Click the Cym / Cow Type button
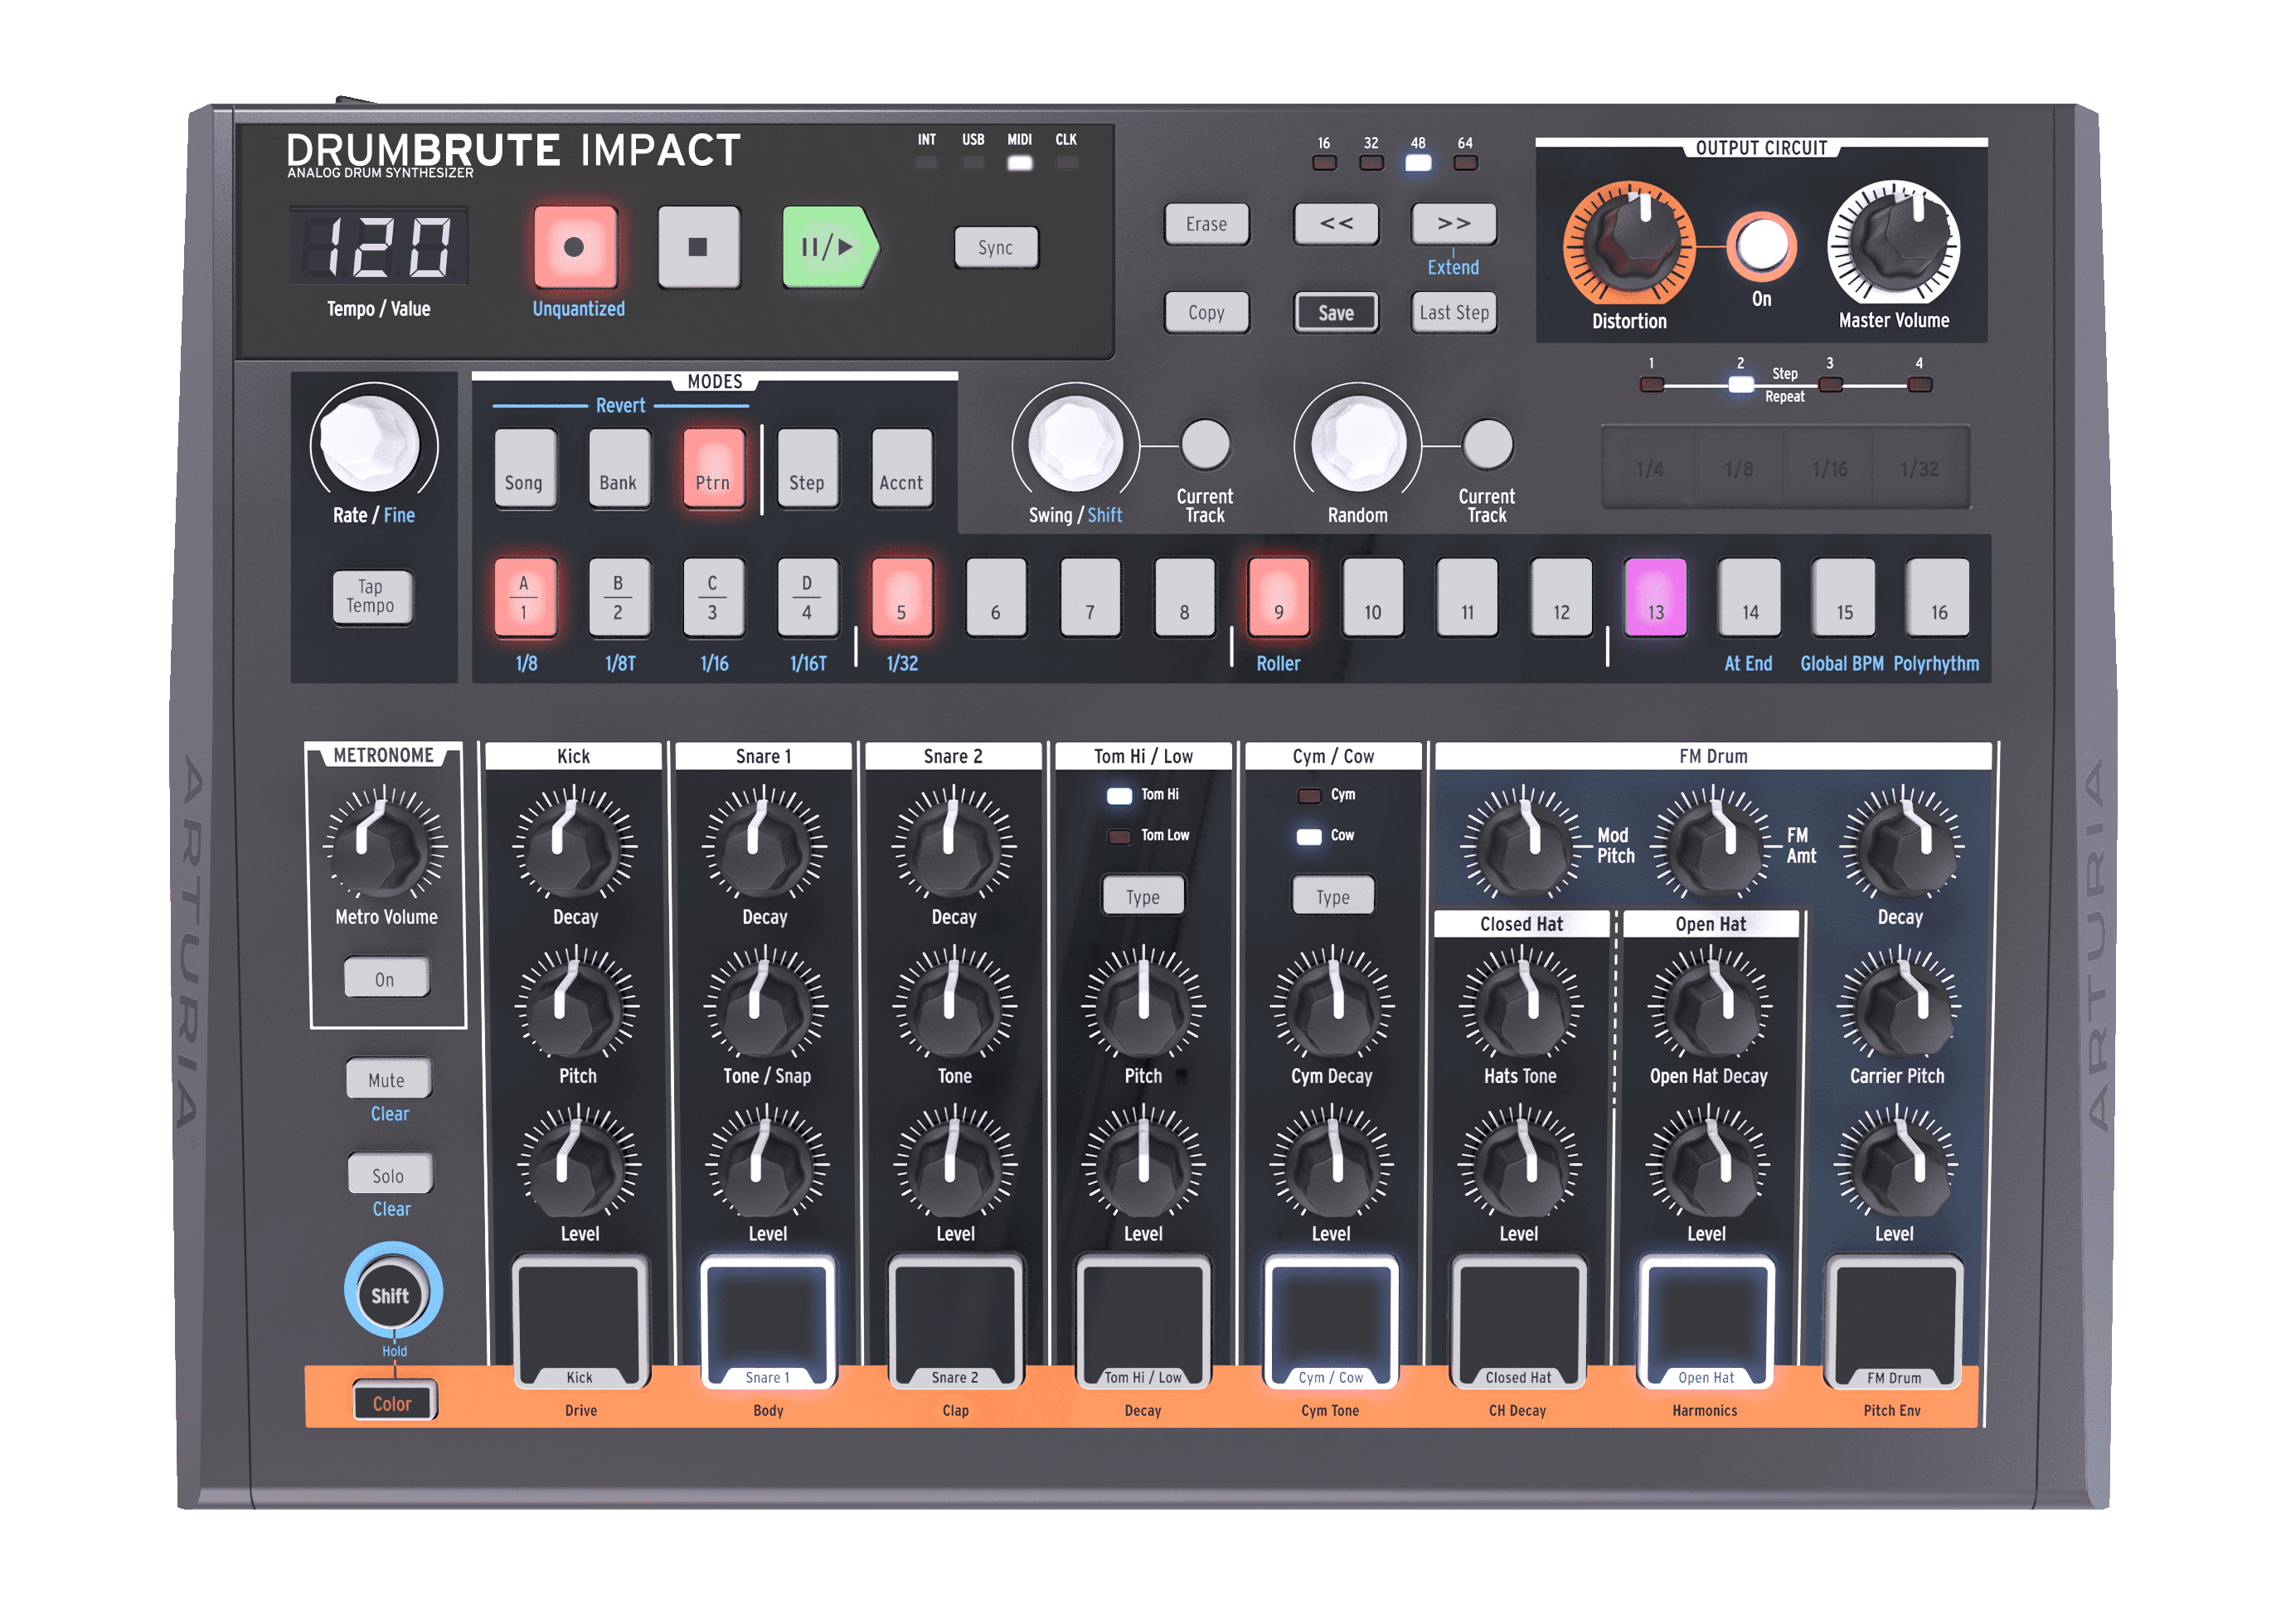The height and width of the screenshot is (1624, 2286). click(1333, 896)
